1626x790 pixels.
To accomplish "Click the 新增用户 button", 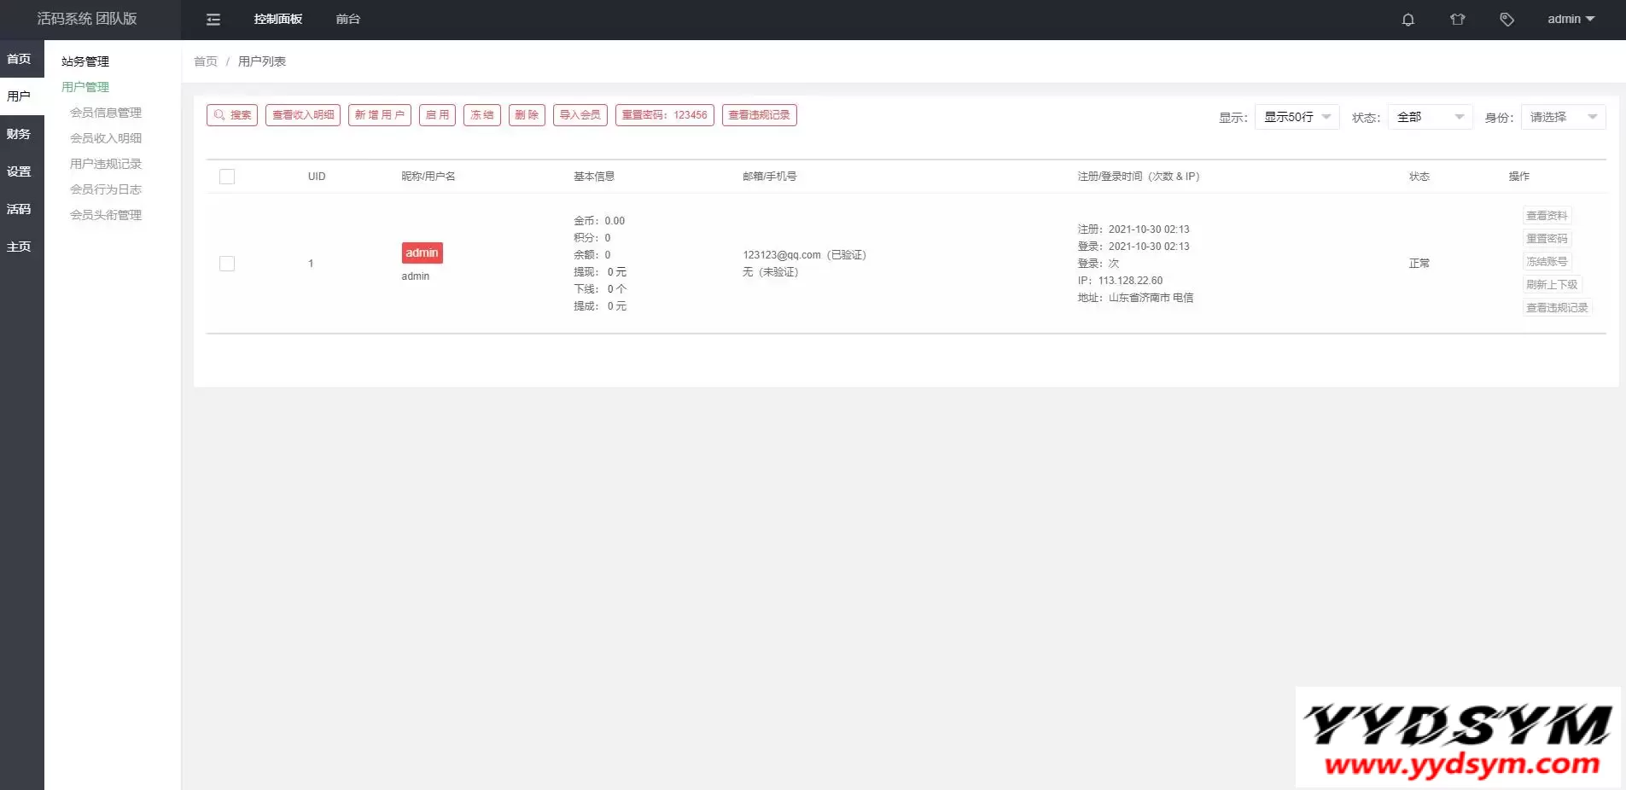I will [380, 115].
